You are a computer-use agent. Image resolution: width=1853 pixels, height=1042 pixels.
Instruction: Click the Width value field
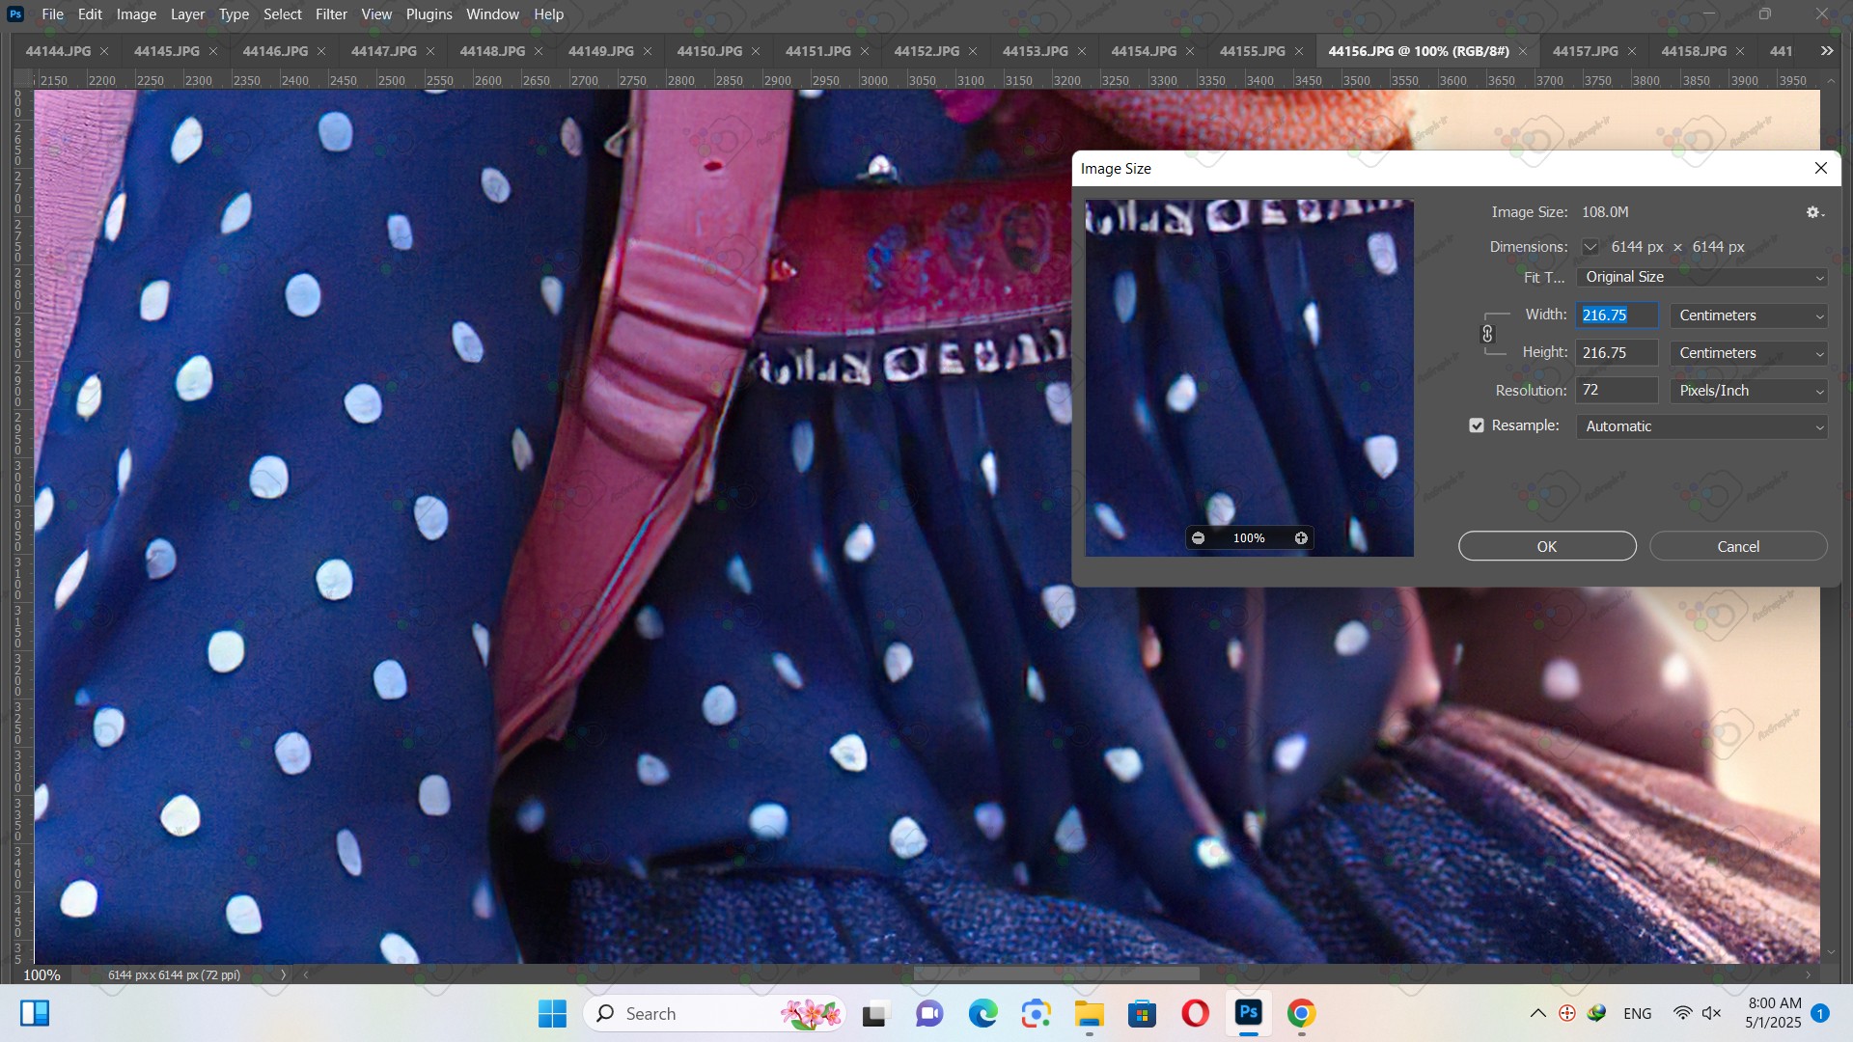1617,316
